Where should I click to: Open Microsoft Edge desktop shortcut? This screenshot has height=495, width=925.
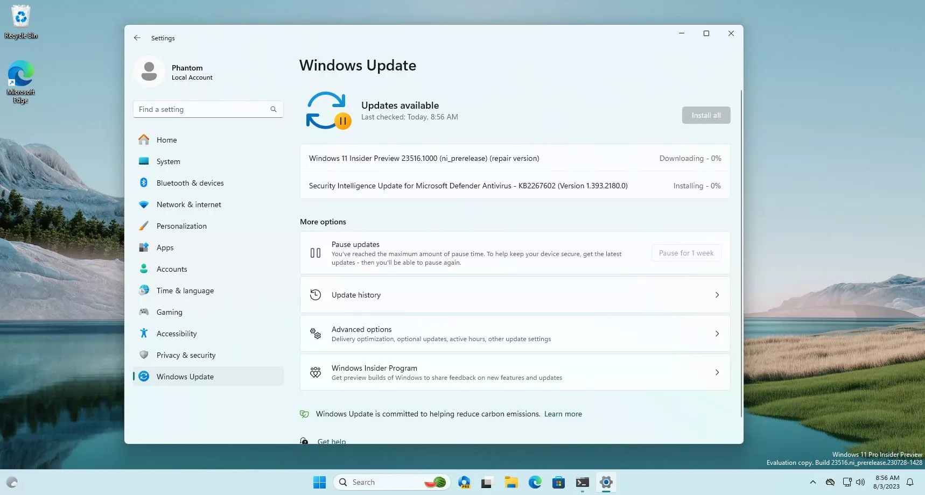(x=20, y=82)
